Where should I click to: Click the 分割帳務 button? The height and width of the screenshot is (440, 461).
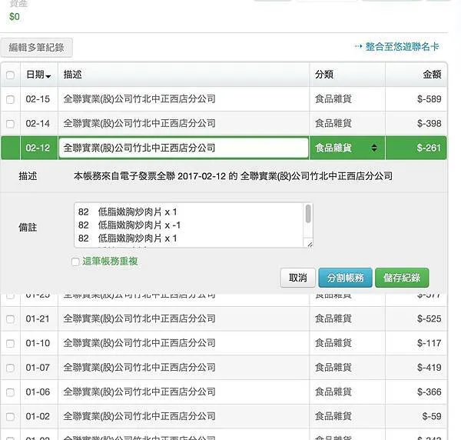[345, 278]
